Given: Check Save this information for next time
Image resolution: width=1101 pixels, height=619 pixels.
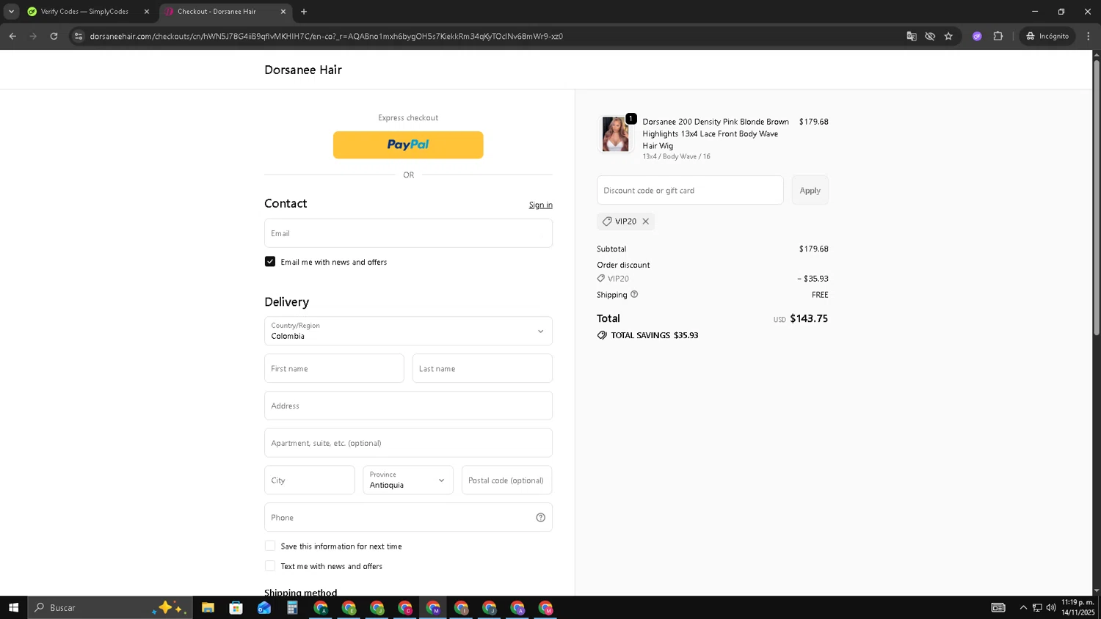Looking at the screenshot, I should click(270, 546).
